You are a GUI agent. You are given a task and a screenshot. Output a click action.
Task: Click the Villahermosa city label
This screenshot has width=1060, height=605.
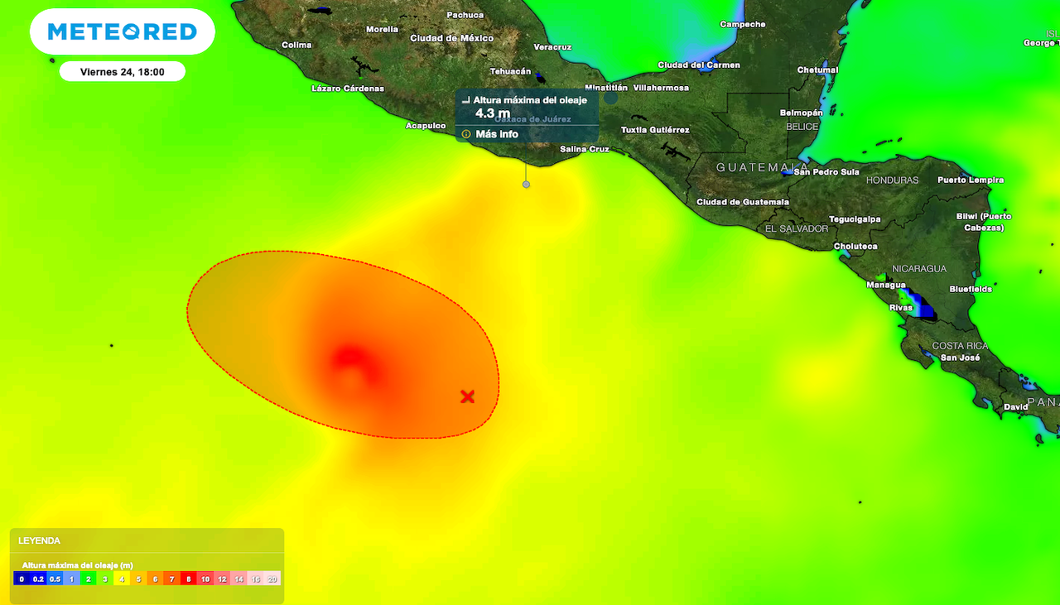coord(661,88)
